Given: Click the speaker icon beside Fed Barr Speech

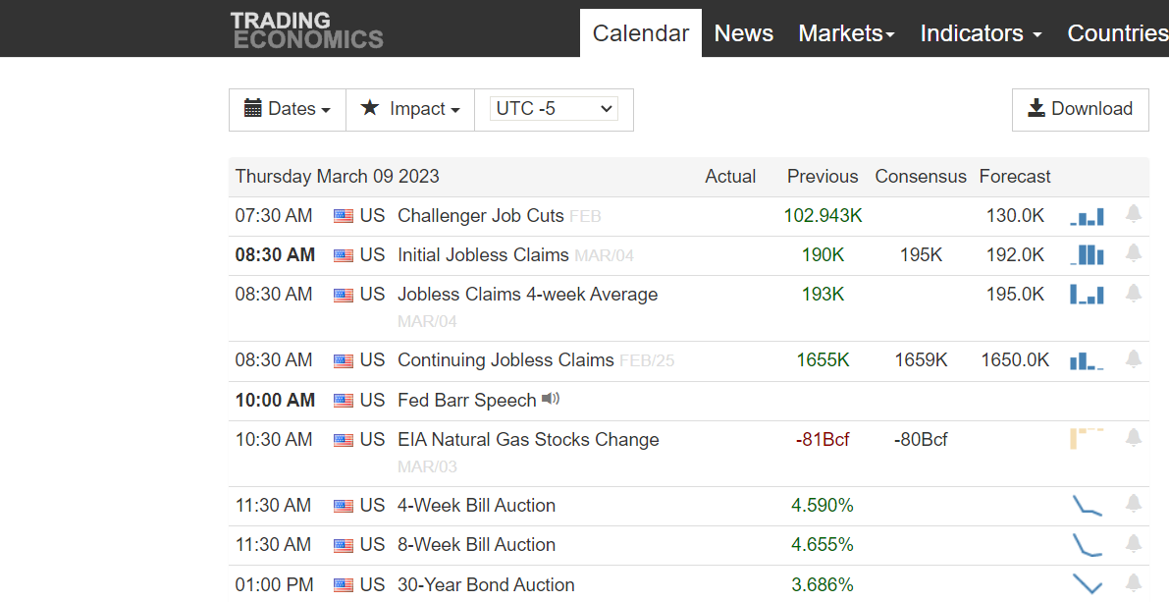Looking at the screenshot, I should tap(551, 399).
